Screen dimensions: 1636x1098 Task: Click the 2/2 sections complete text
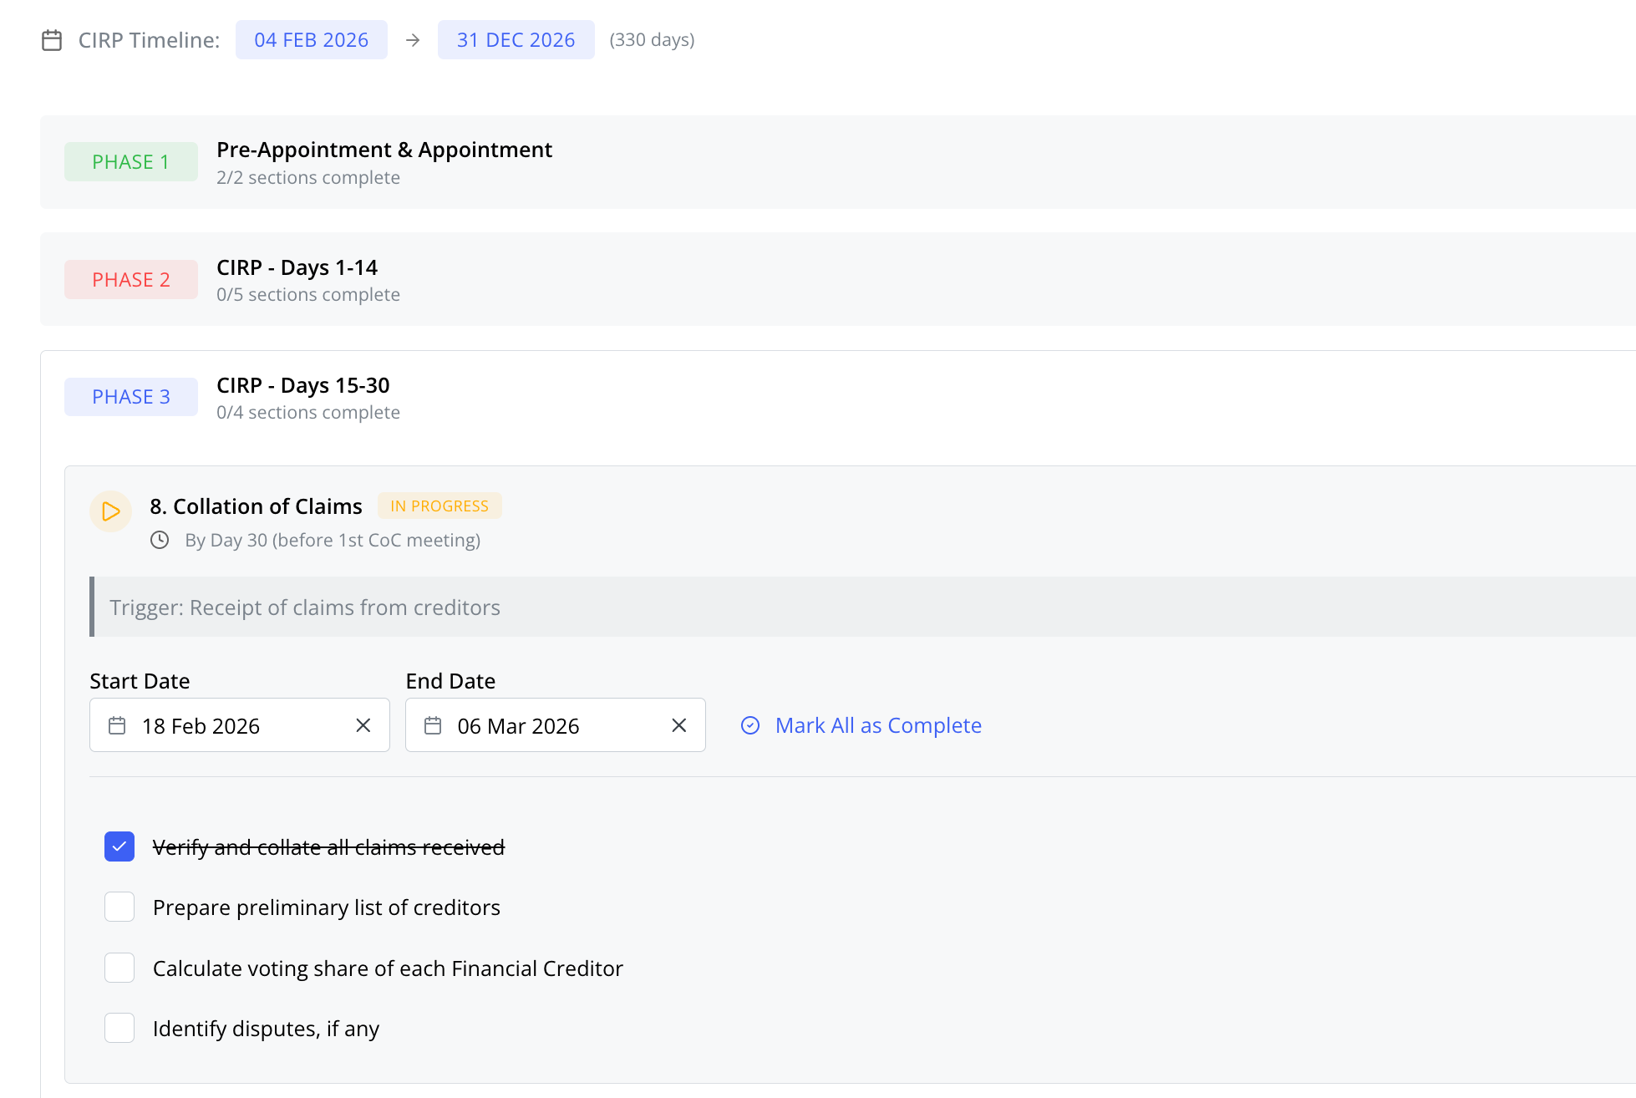tap(308, 178)
